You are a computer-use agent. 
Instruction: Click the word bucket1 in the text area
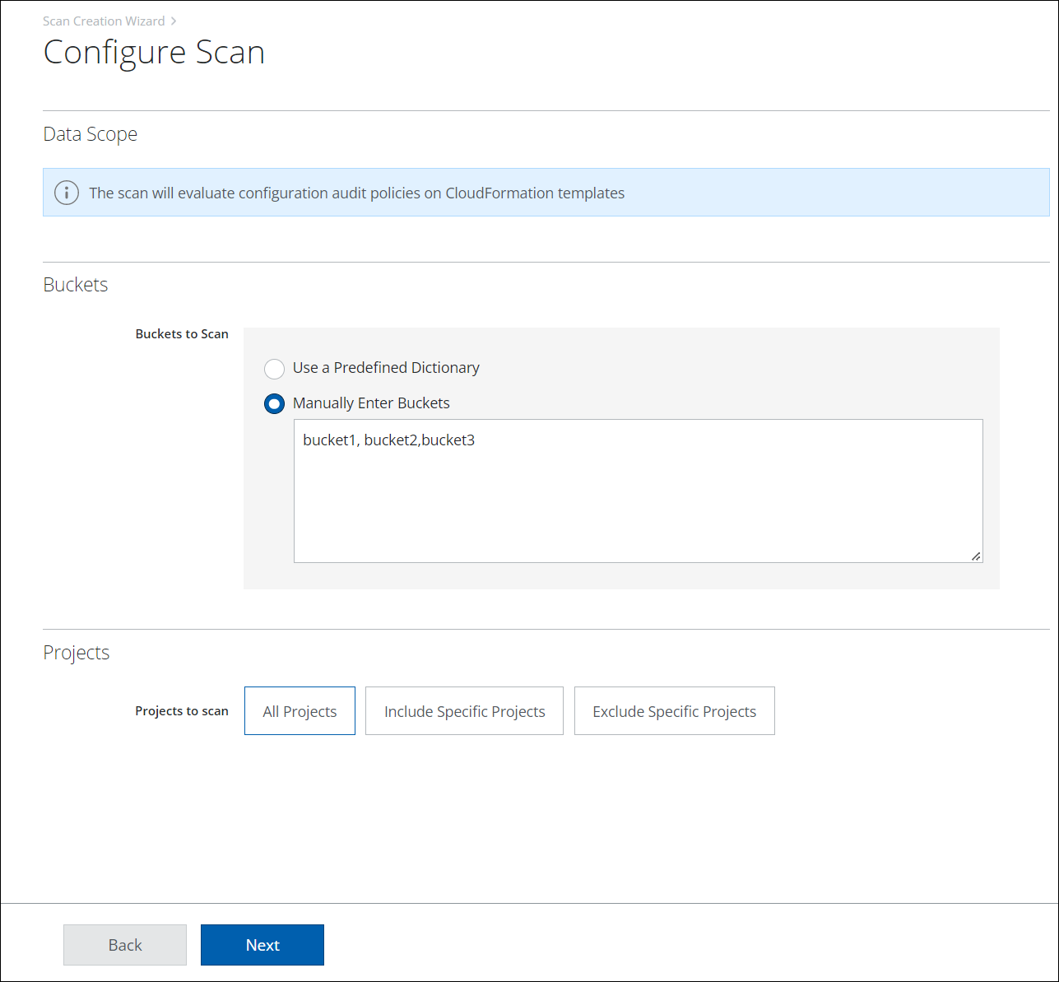(x=329, y=440)
